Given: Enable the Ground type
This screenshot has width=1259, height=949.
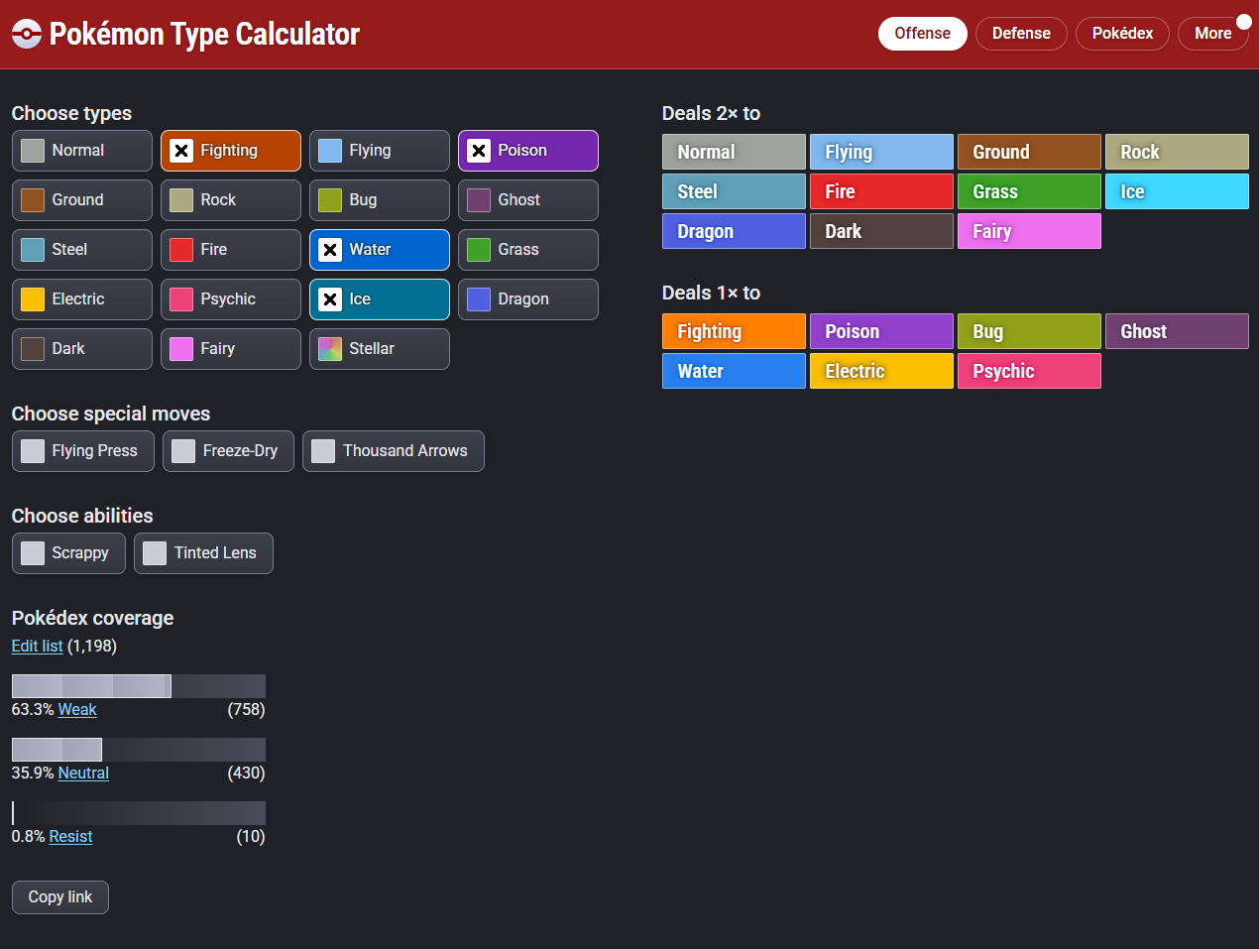Looking at the screenshot, I should pyautogui.click(x=82, y=200).
